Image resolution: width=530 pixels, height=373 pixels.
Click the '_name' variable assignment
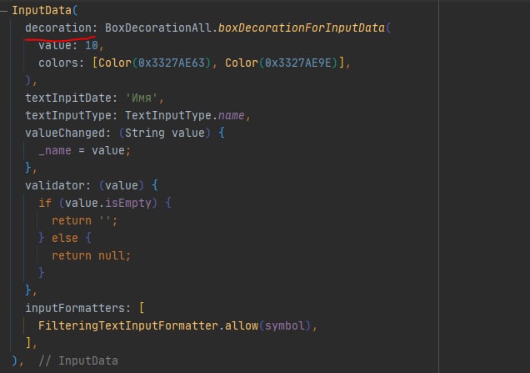point(55,150)
